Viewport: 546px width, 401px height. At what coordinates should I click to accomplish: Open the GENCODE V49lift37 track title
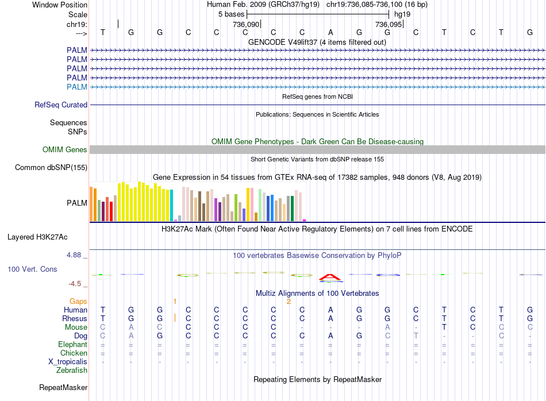pyautogui.click(x=317, y=42)
